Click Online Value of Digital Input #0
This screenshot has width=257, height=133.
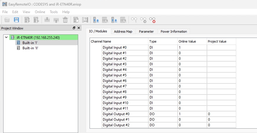point(192,47)
